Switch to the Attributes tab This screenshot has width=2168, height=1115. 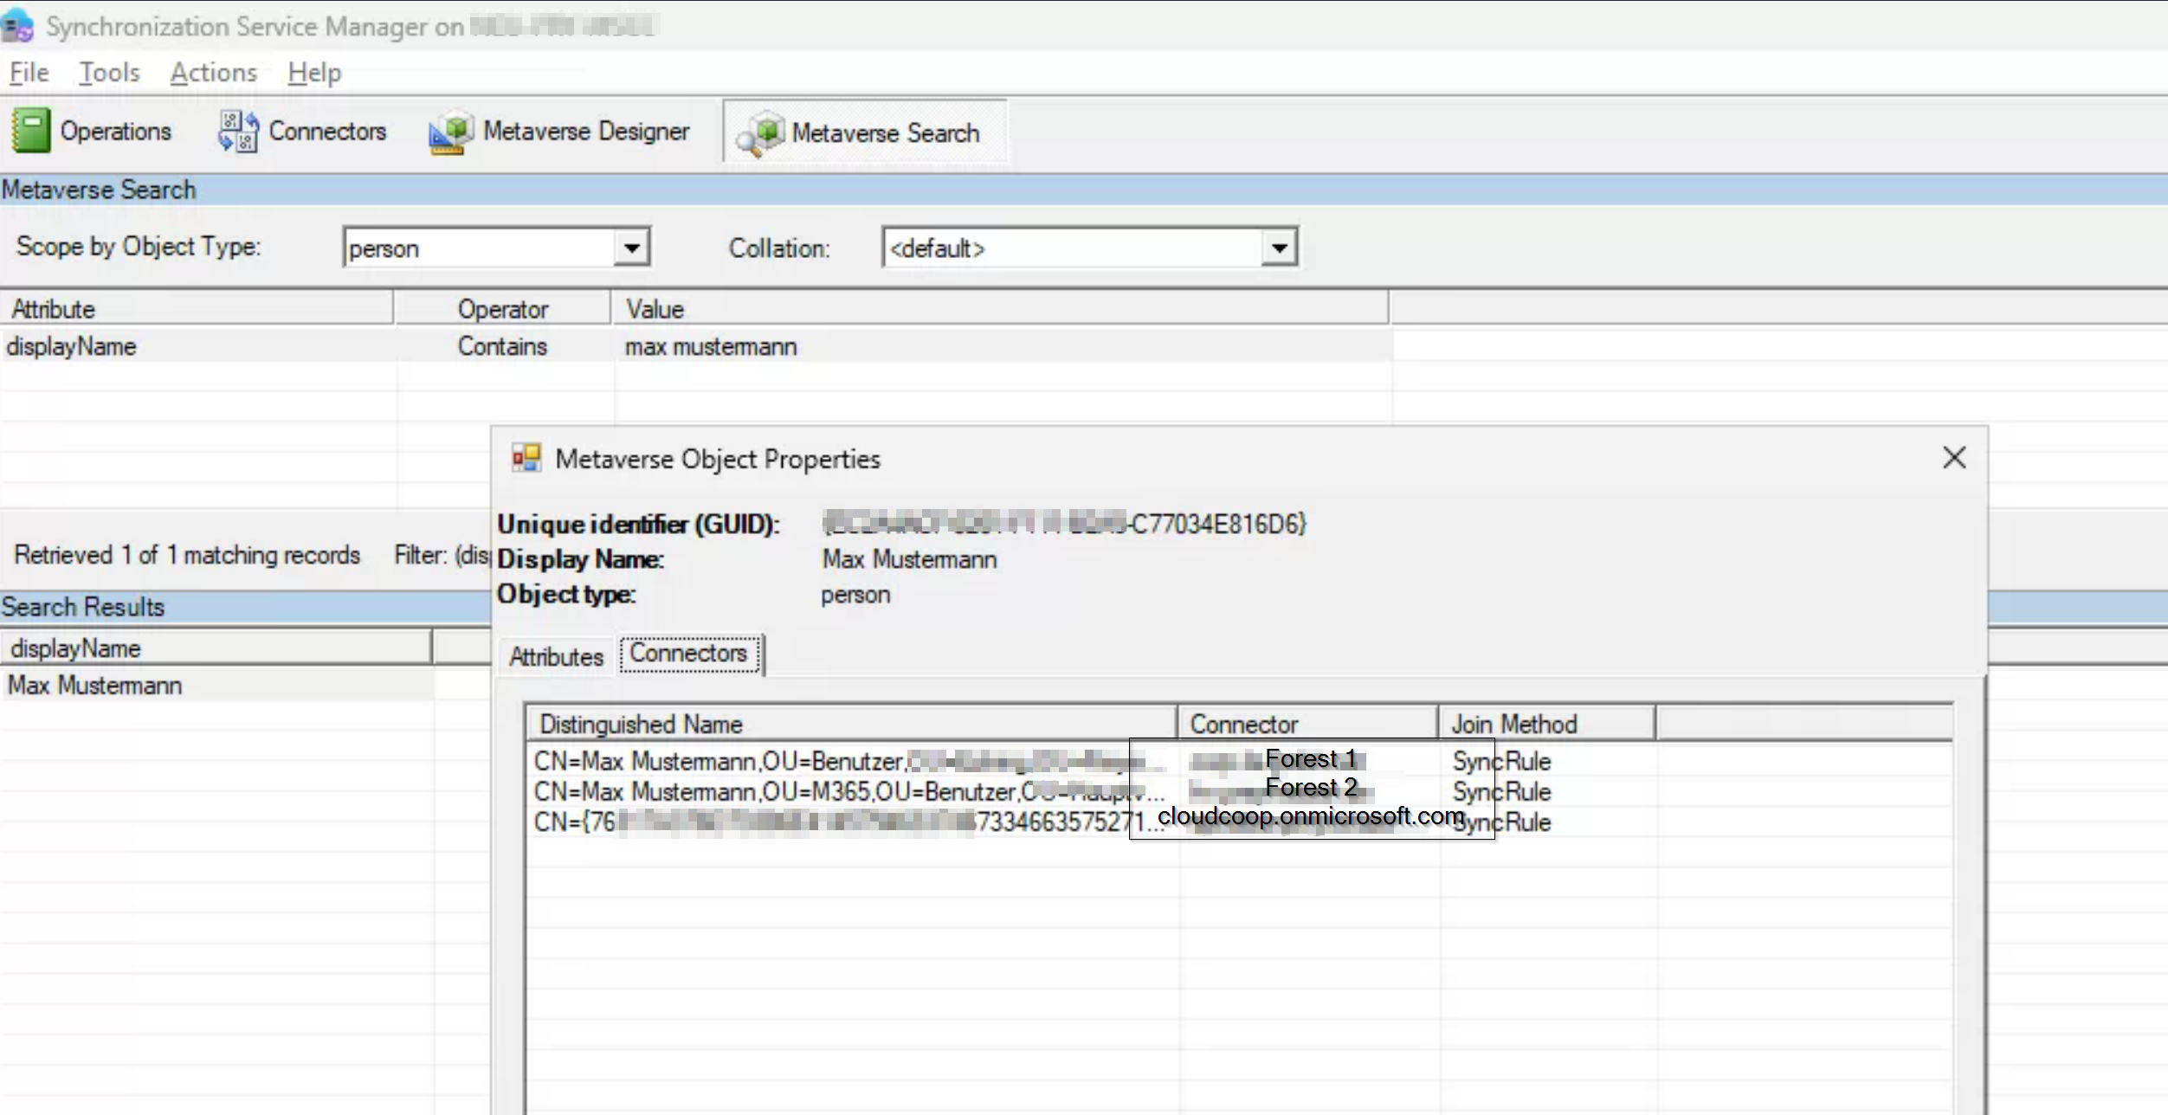[556, 657]
